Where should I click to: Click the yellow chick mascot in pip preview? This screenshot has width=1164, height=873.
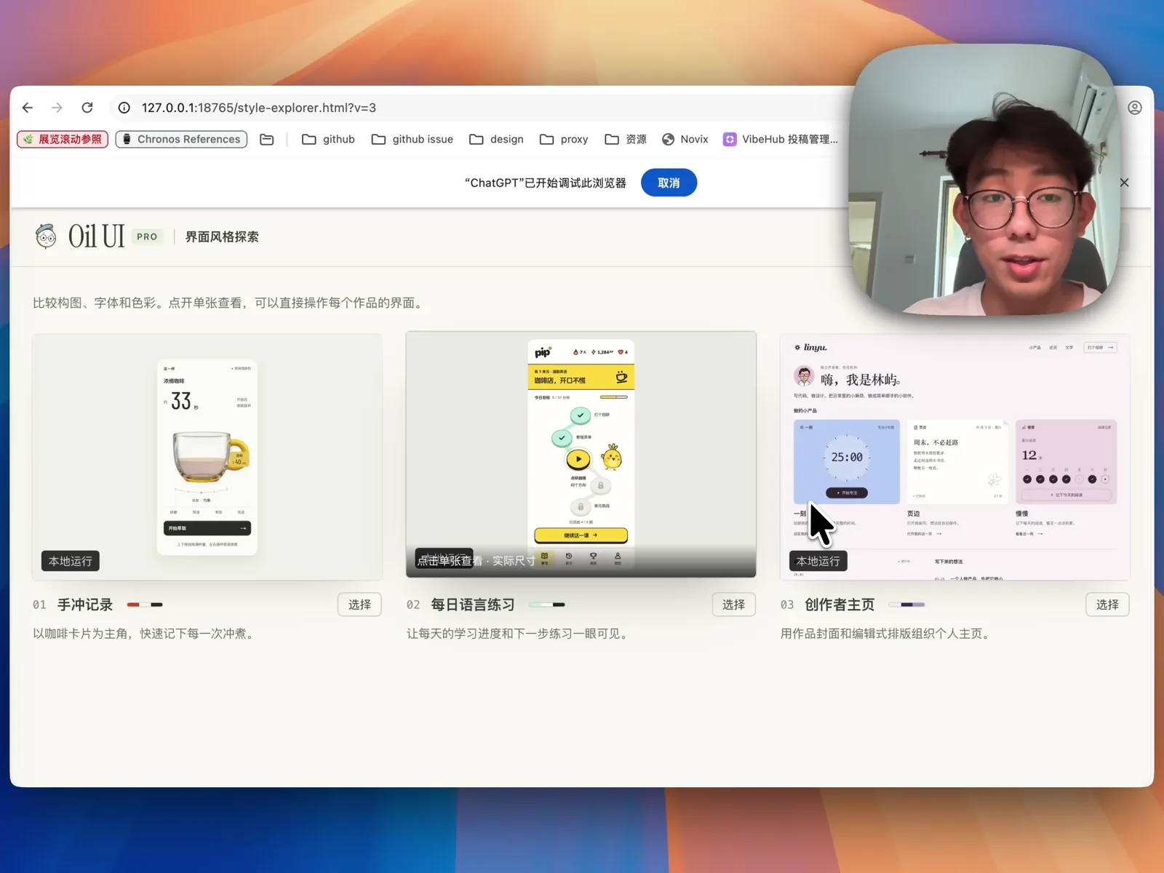pyautogui.click(x=612, y=457)
